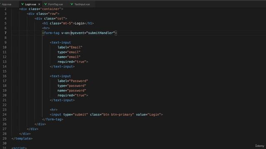The image size is (266, 149).
Task: Click the text-input opening tag on line 9
Action: [x=60, y=42]
